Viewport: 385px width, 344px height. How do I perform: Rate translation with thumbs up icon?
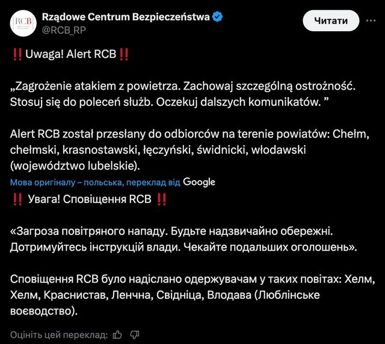[x=118, y=334]
